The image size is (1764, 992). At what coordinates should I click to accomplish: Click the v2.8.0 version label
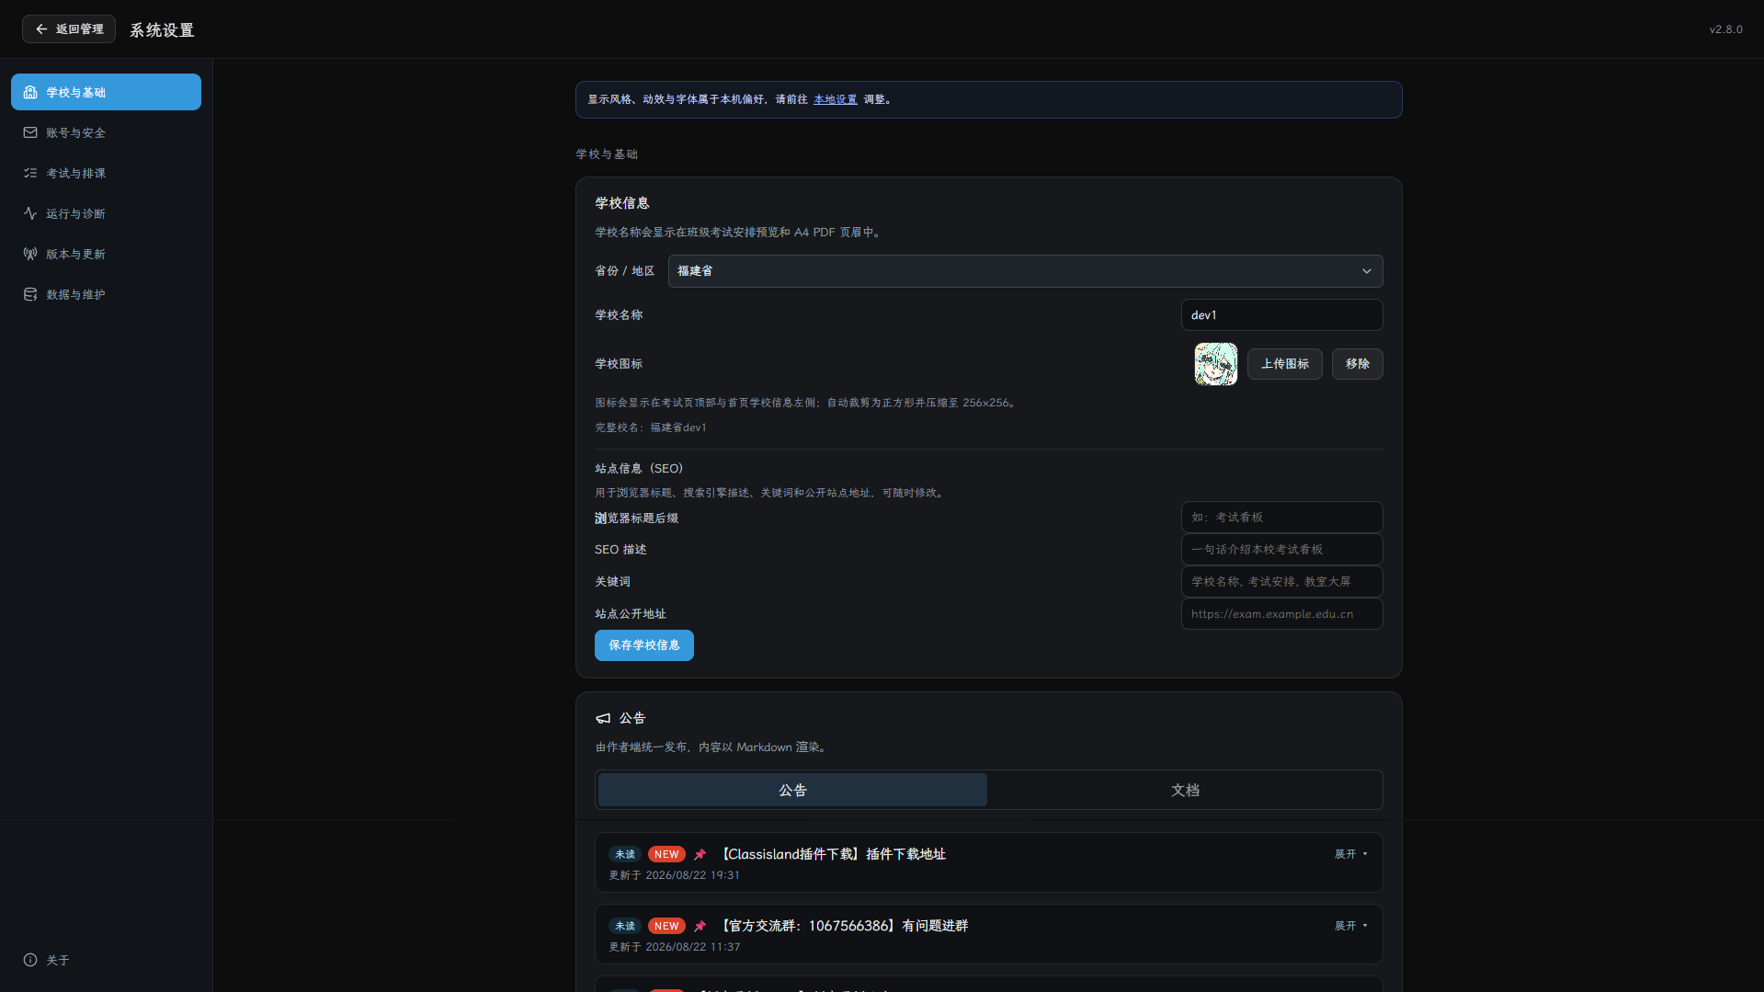(x=1725, y=29)
